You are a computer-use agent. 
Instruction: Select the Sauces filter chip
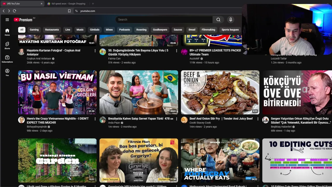pyautogui.click(x=178, y=30)
